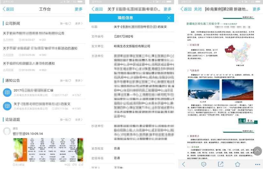263x169 pixels.
Task: Tap 返回 on the 稿纸信息 screen
Action: pos(97,9)
